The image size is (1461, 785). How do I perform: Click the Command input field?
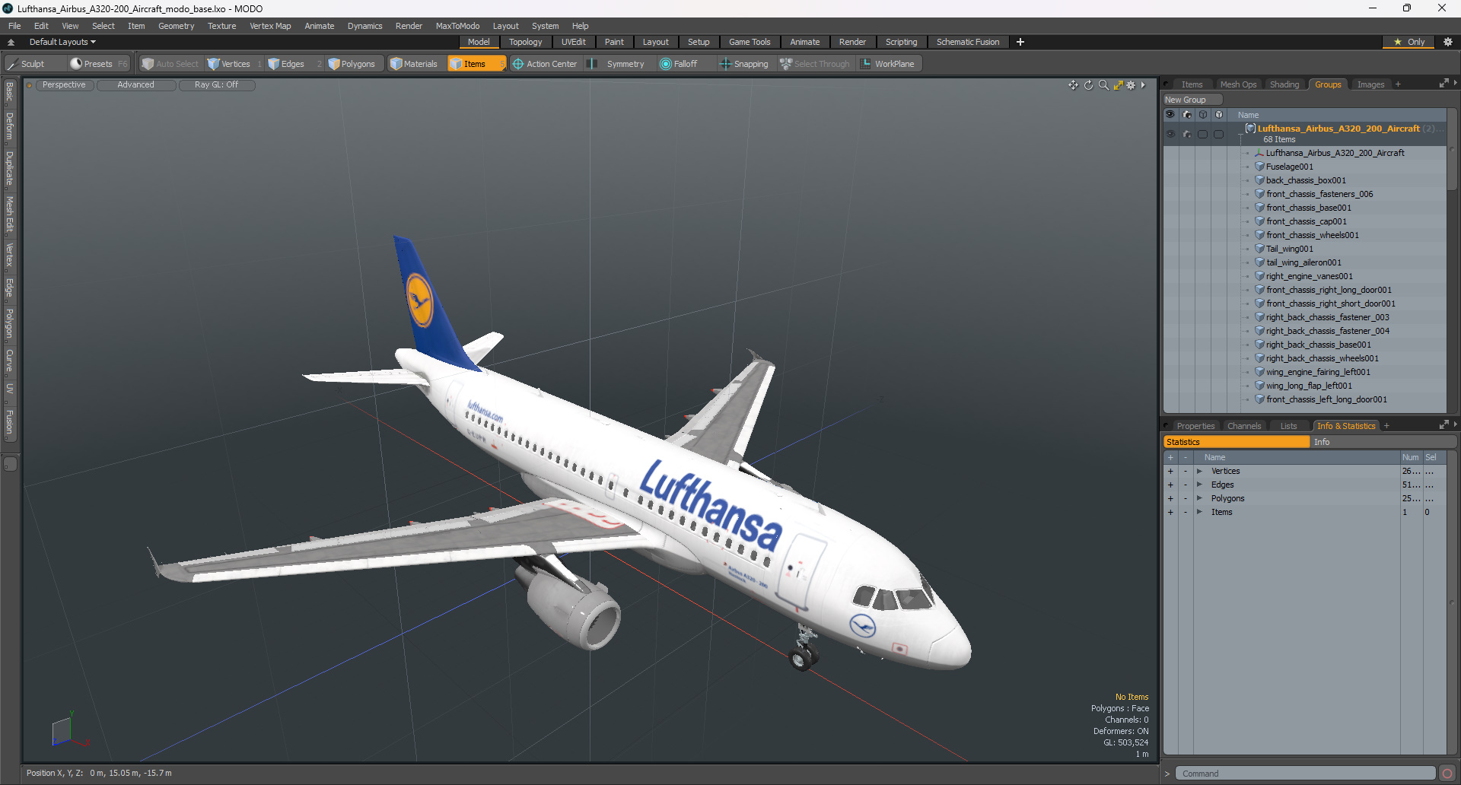point(1305,774)
